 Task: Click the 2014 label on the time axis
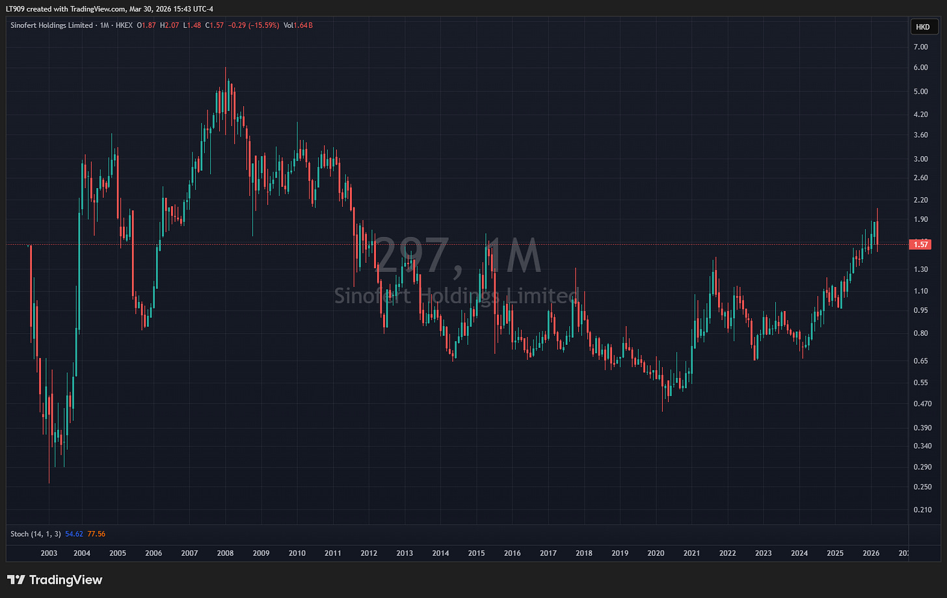[440, 554]
